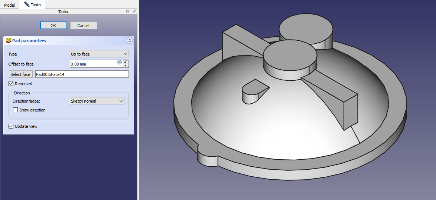The height and width of the screenshot is (200, 436).
Task: Open the expression editor icon in Offset field
Action: pyautogui.click(x=120, y=62)
